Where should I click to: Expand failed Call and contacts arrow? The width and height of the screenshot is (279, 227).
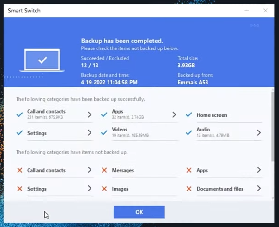pos(89,170)
